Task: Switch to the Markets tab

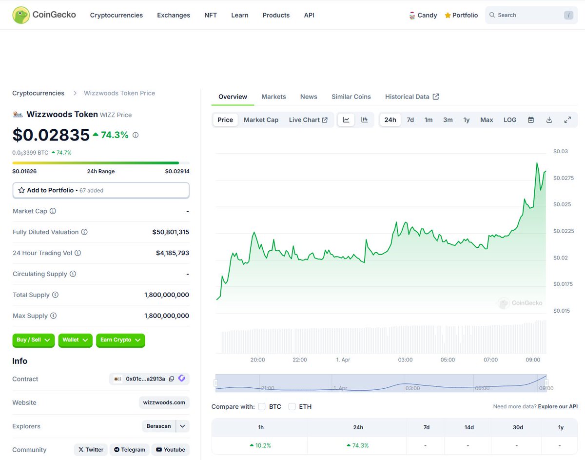Action: 273,97
